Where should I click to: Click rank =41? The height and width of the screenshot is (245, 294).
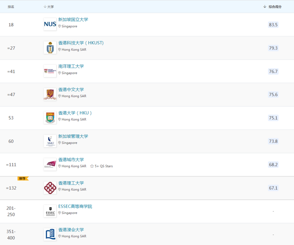coord(11,71)
